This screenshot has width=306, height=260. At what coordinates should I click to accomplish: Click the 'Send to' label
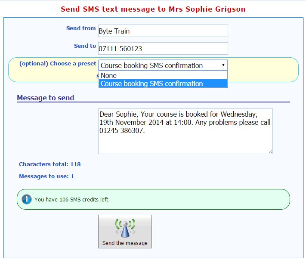pos(85,46)
